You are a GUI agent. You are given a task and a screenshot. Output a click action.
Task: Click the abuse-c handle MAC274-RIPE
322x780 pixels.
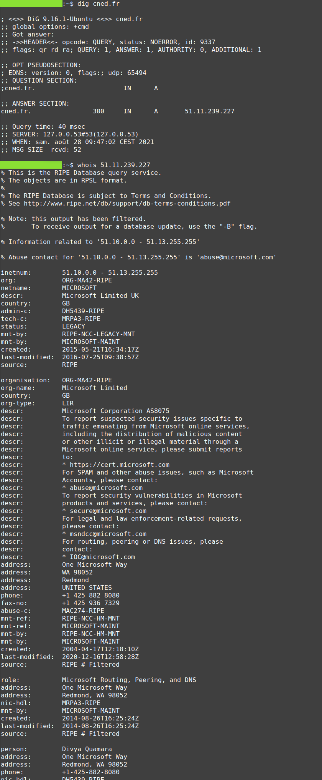[83, 611]
